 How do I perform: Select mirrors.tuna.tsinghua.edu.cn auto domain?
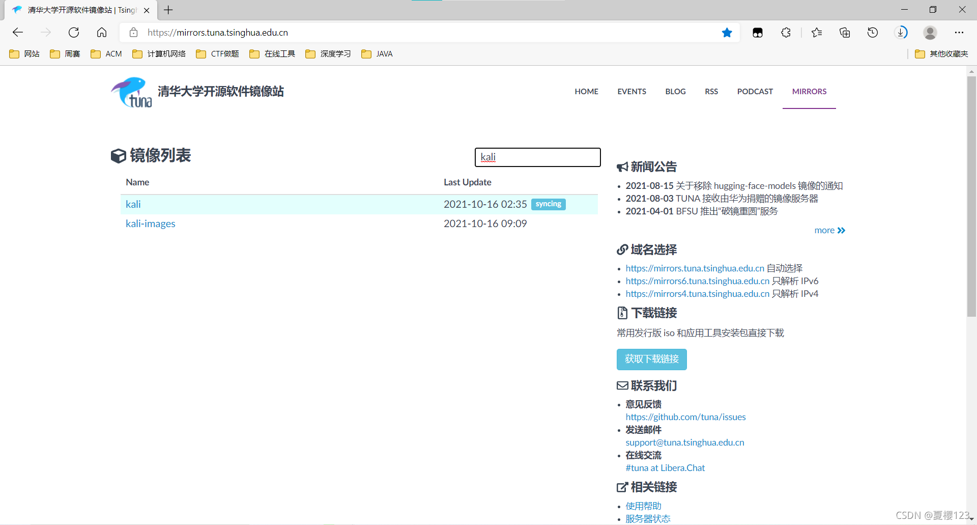pos(695,268)
